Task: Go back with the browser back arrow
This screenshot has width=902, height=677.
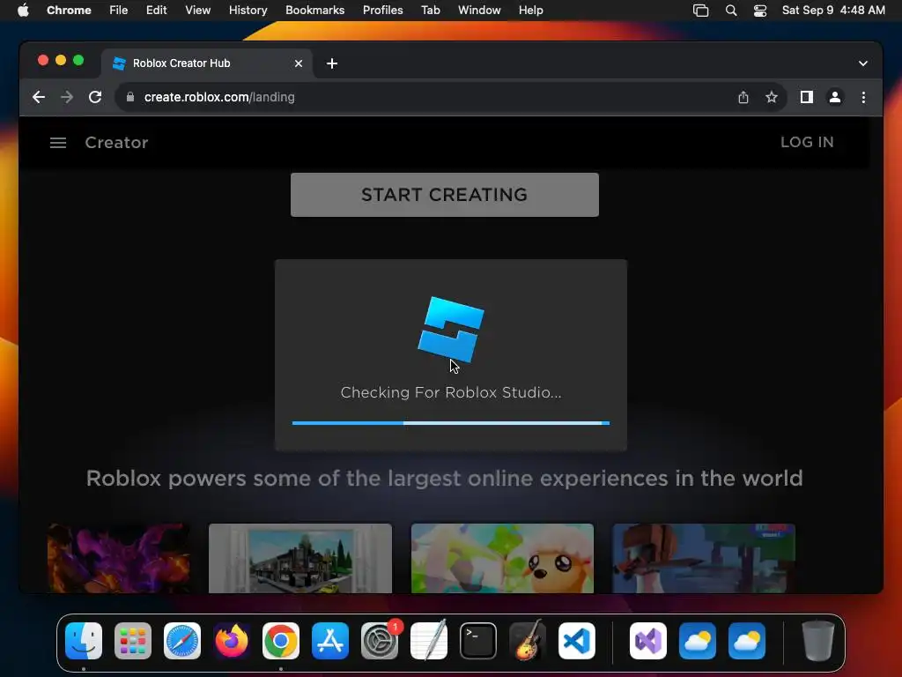Action: point(39,97)
